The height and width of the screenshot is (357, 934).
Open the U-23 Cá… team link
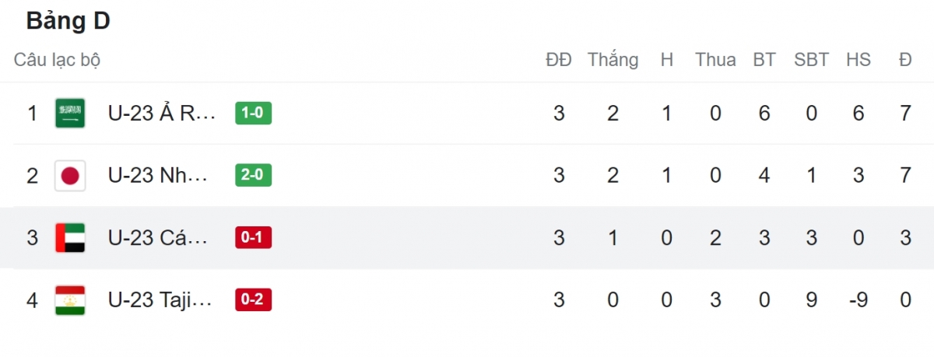tap(159, 238)
